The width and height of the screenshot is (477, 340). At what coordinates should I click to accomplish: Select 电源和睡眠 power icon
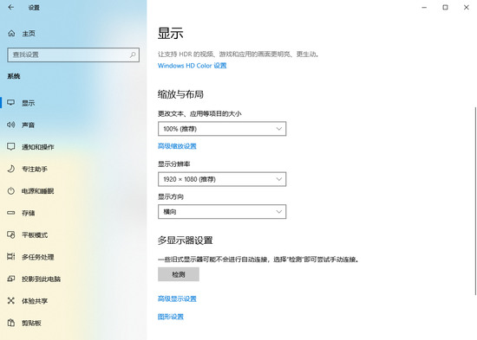tap(11, 191)
